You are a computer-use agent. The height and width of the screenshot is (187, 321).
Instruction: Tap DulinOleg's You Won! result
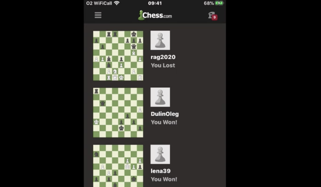(164, 122)
